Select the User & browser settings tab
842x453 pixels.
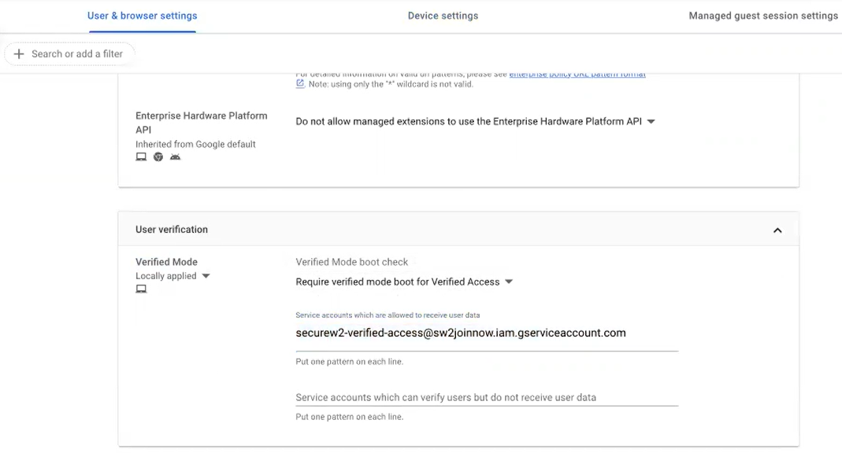[143, 16]
